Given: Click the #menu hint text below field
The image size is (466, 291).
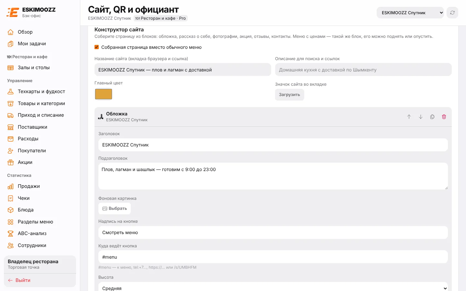Looking at the screenshot, I should pyautogui.click(x=147, y=267).
